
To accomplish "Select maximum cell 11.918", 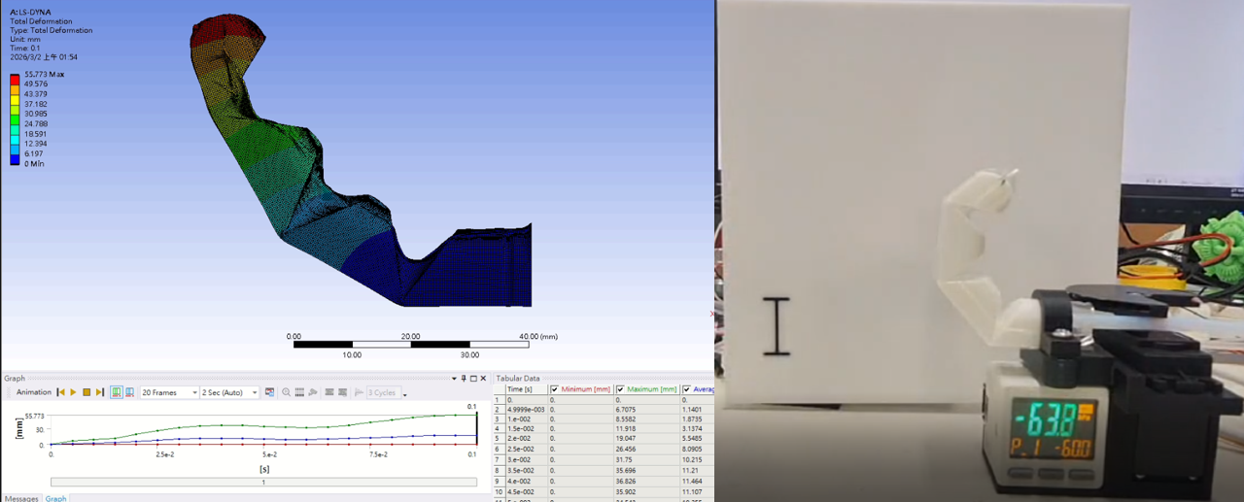I will pyautogui.click(x=646, y=429).
